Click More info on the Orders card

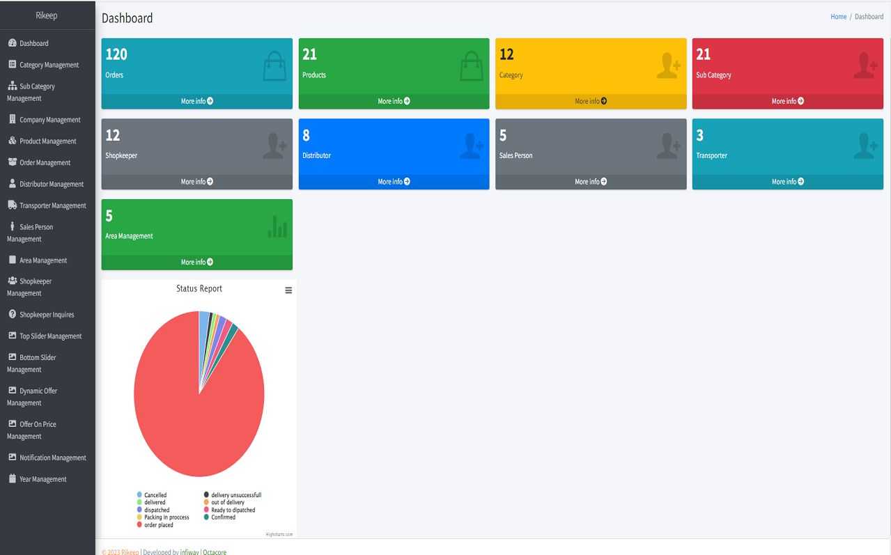click(x=196, y=100)
